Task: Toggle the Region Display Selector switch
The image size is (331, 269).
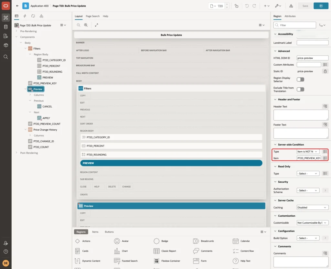Action: 300,80
